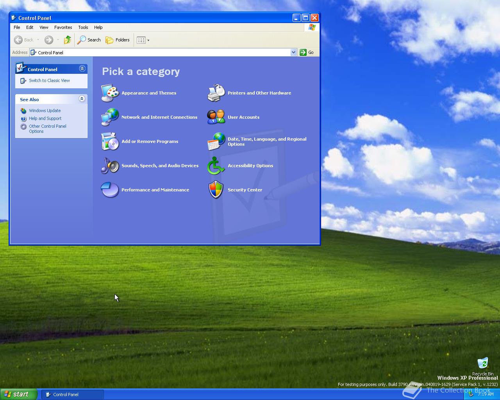Open the Edit menu

pos(30,27)
